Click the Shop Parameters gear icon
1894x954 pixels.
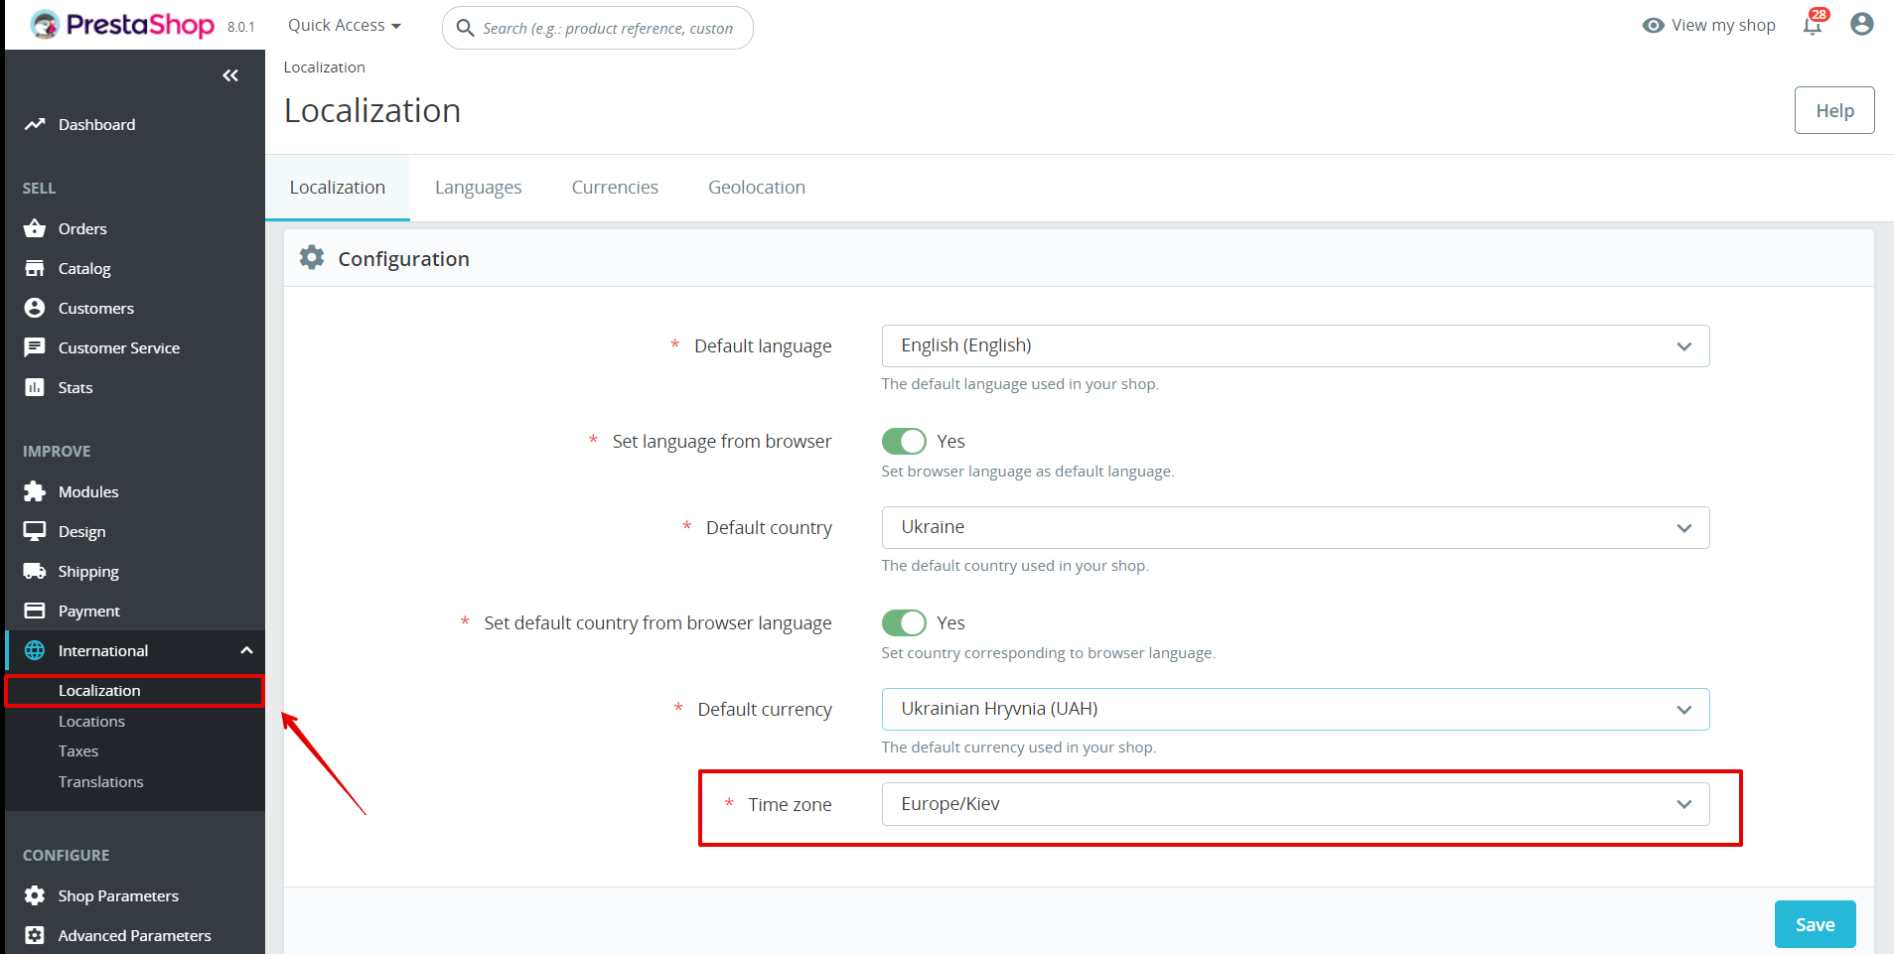click(x=35, y=895)
